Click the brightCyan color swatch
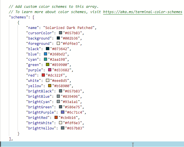 click(58, 102)
